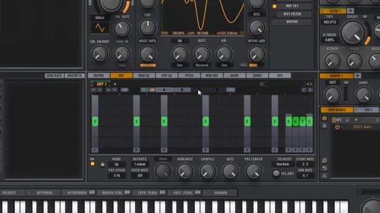Screen dimensions: 380x213
Task: Add a new arpeggiator with the plus icon beside ARP 1
Action: point(115,84)
